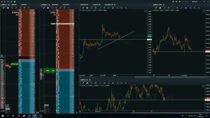
Task: Click the red status indicator in the top-right bar
Action: pyautogui.click(x=180, y=2)
